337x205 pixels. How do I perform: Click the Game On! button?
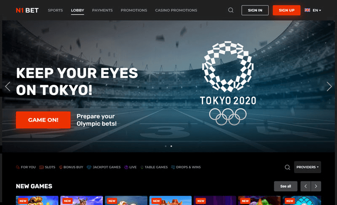pyautogui.click(x=43, y=120)
